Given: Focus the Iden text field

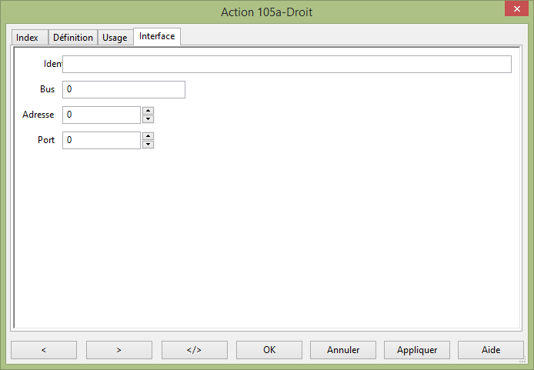Looking at the screenshot, I should (x=286, y=64).
